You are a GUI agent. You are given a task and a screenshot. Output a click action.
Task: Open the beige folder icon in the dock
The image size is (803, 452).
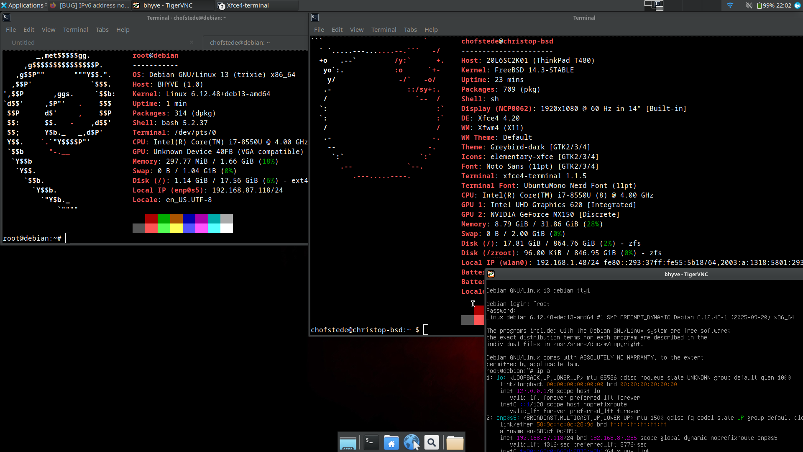[455, 442]
